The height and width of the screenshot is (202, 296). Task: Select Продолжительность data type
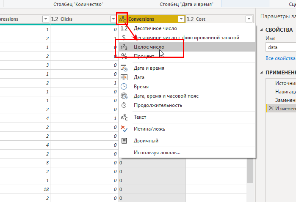click(187, 105)
